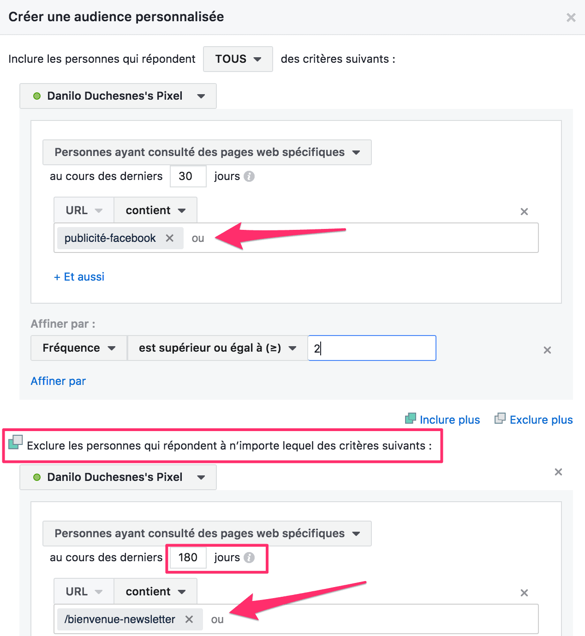Screen dimensions: 585x636
Task: Click the Affiner par link
Action: (x=58, y=381)
